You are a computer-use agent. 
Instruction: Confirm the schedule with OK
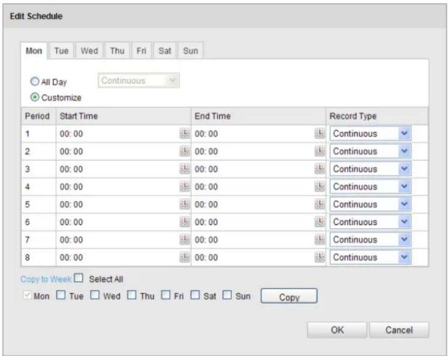[337, 330]
